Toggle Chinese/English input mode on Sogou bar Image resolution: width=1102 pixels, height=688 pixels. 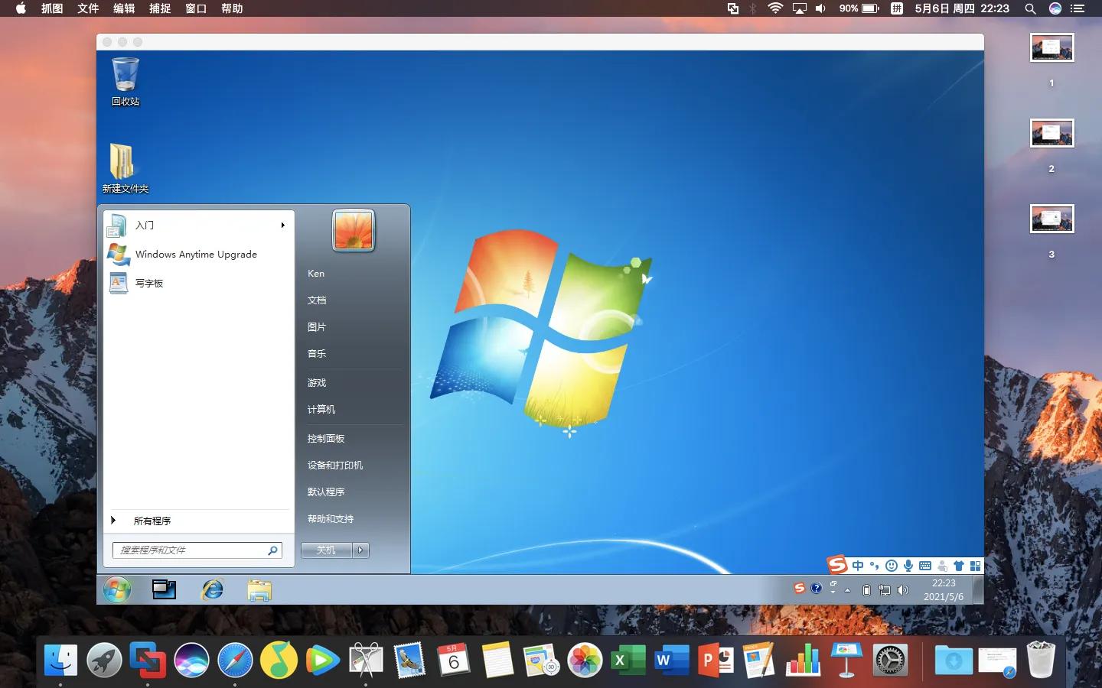click(x=858, y=566)
